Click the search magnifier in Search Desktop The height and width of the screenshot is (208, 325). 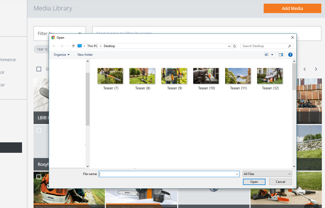[290, 46]
